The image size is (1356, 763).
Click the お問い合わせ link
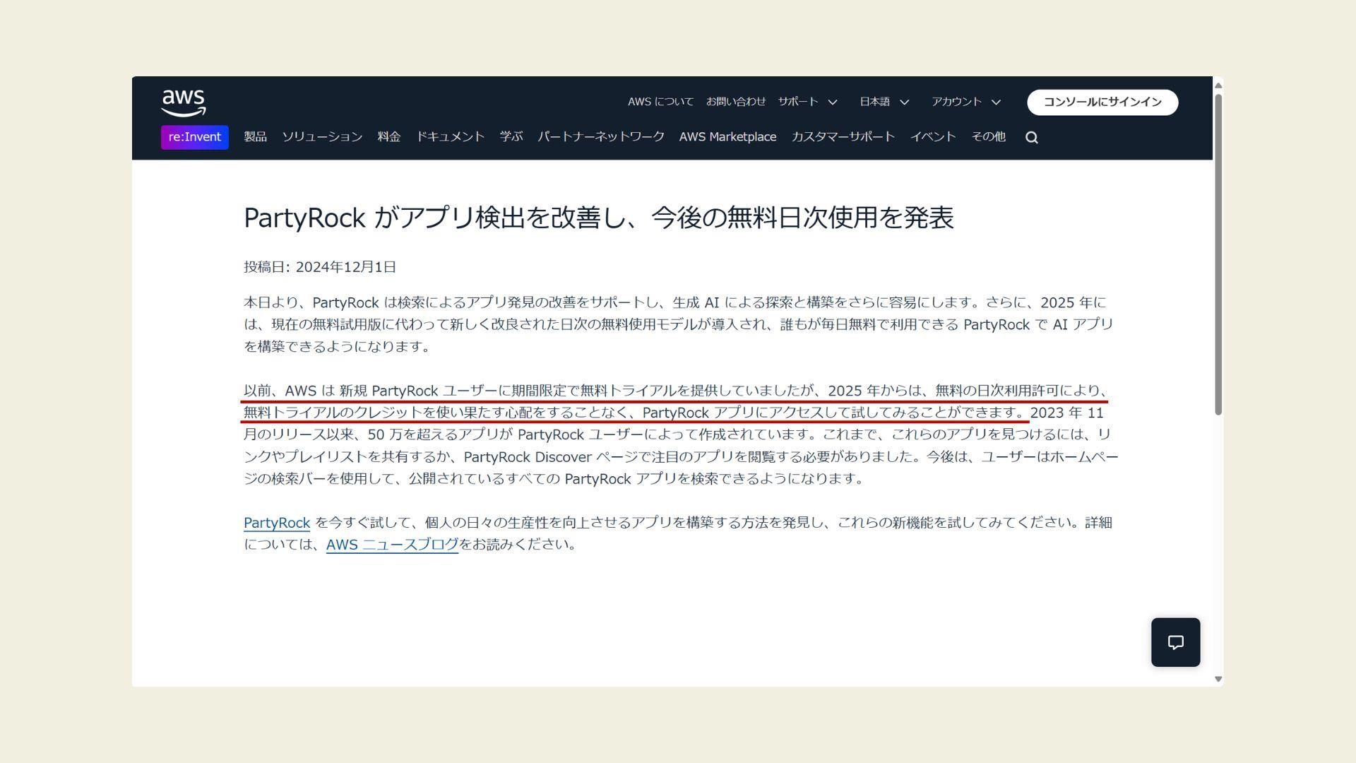point(736,102)
